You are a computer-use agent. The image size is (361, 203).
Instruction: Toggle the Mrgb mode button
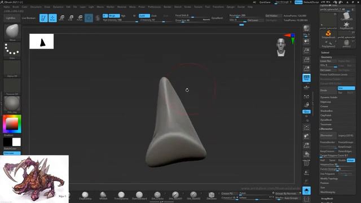(x=114, y=16)
